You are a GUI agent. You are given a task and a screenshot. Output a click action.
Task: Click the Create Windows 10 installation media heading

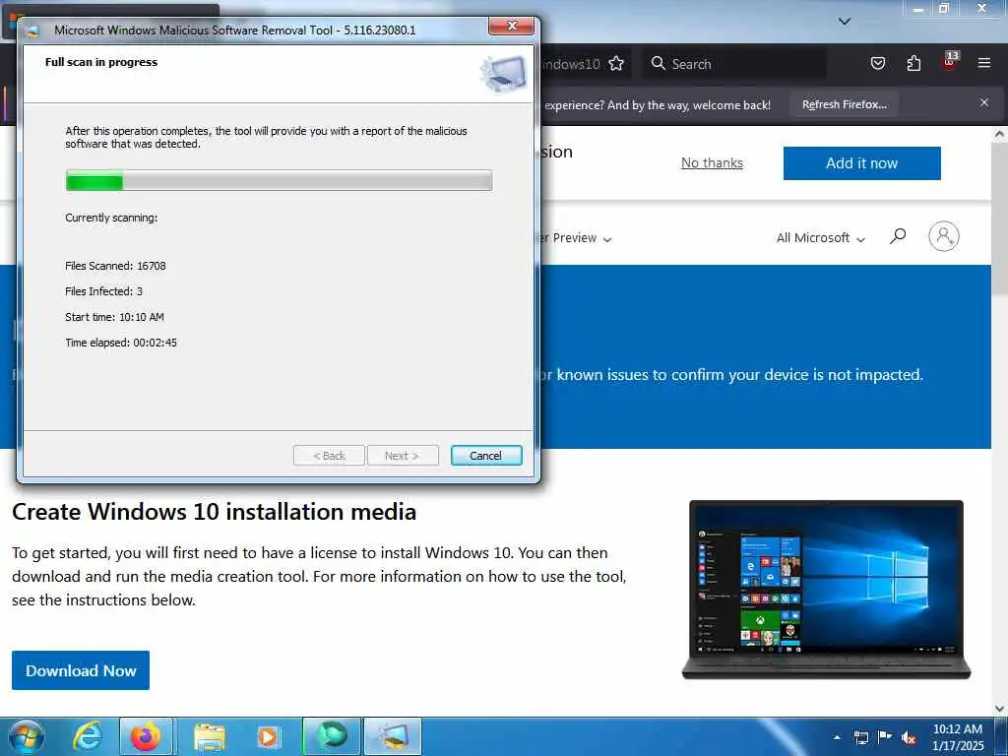[x=214, y=512]
